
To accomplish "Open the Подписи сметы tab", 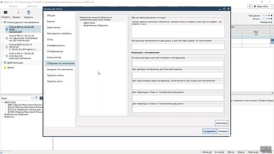I will (x=60, y=75).
